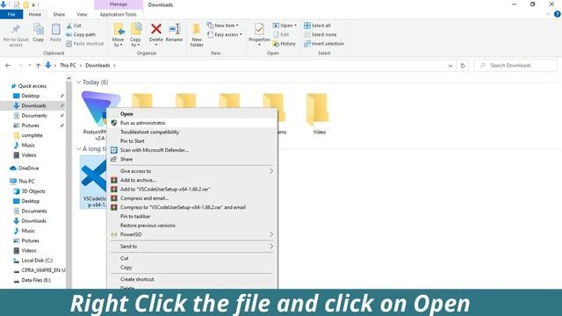
Task: Select the VSCodeUserSetup file
Action: (x=94, y=182)
